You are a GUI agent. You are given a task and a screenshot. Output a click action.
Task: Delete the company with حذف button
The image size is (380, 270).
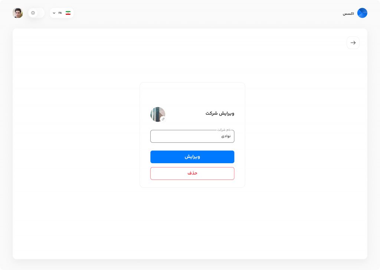coord(192,173)
